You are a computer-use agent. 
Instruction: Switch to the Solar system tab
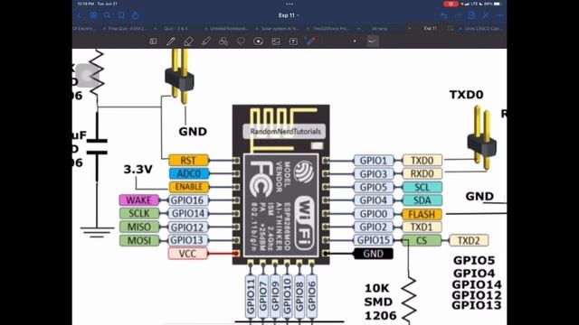[280, 28]
